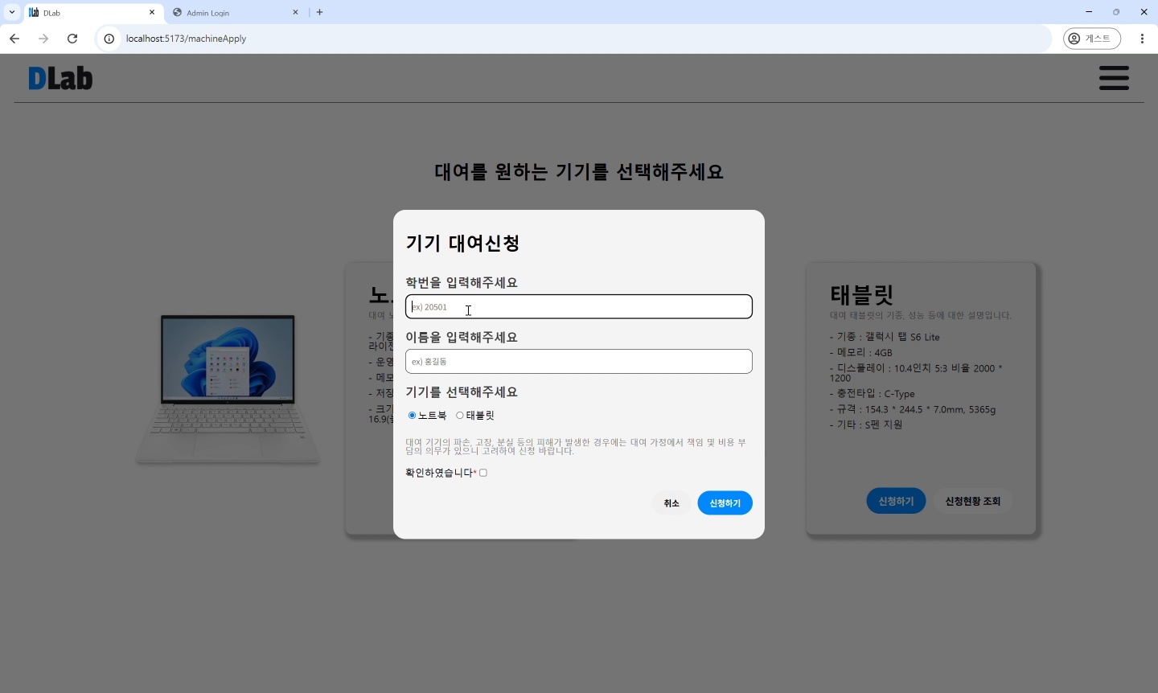Check the 확인하였습니다 checkbox
The width and height of the screenshot is (1158, 693).
(x=483, y=473)
